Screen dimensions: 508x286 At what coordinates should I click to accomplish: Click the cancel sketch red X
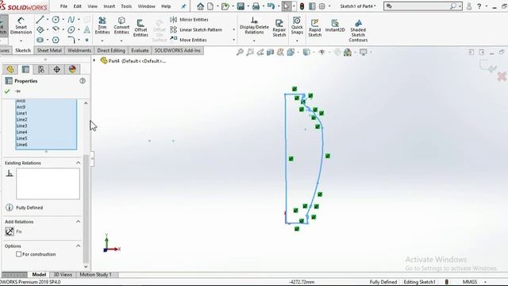coord(502,76)
